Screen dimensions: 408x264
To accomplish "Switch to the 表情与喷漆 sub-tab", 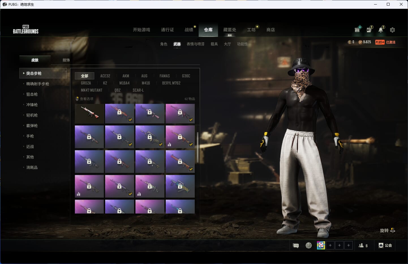I will [x=196, y=44].
